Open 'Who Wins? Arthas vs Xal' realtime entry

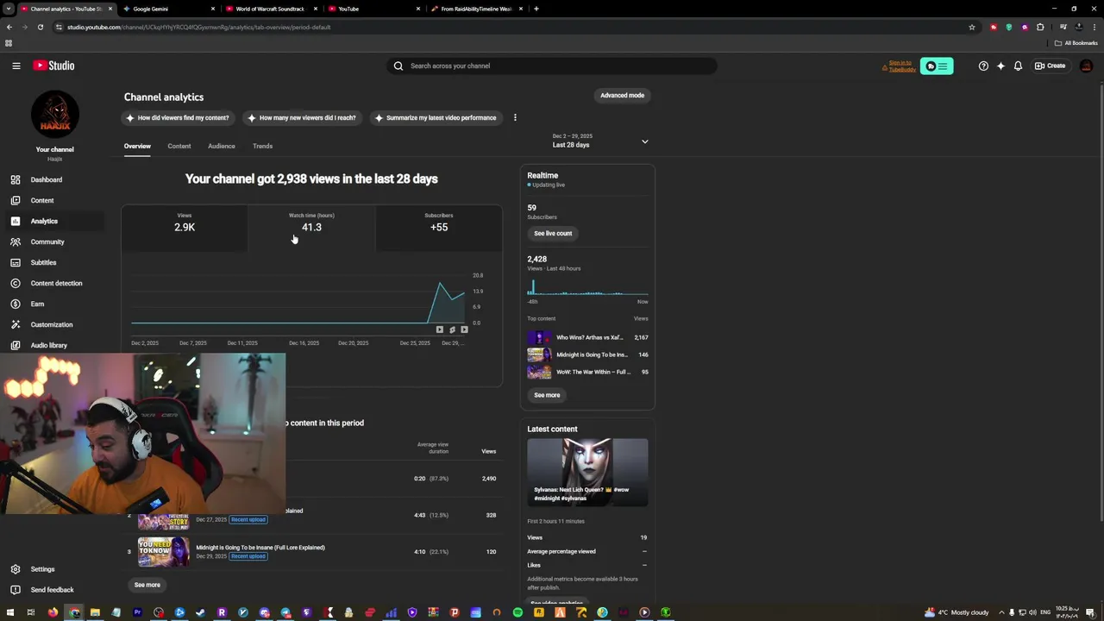(x=588, y=337)
